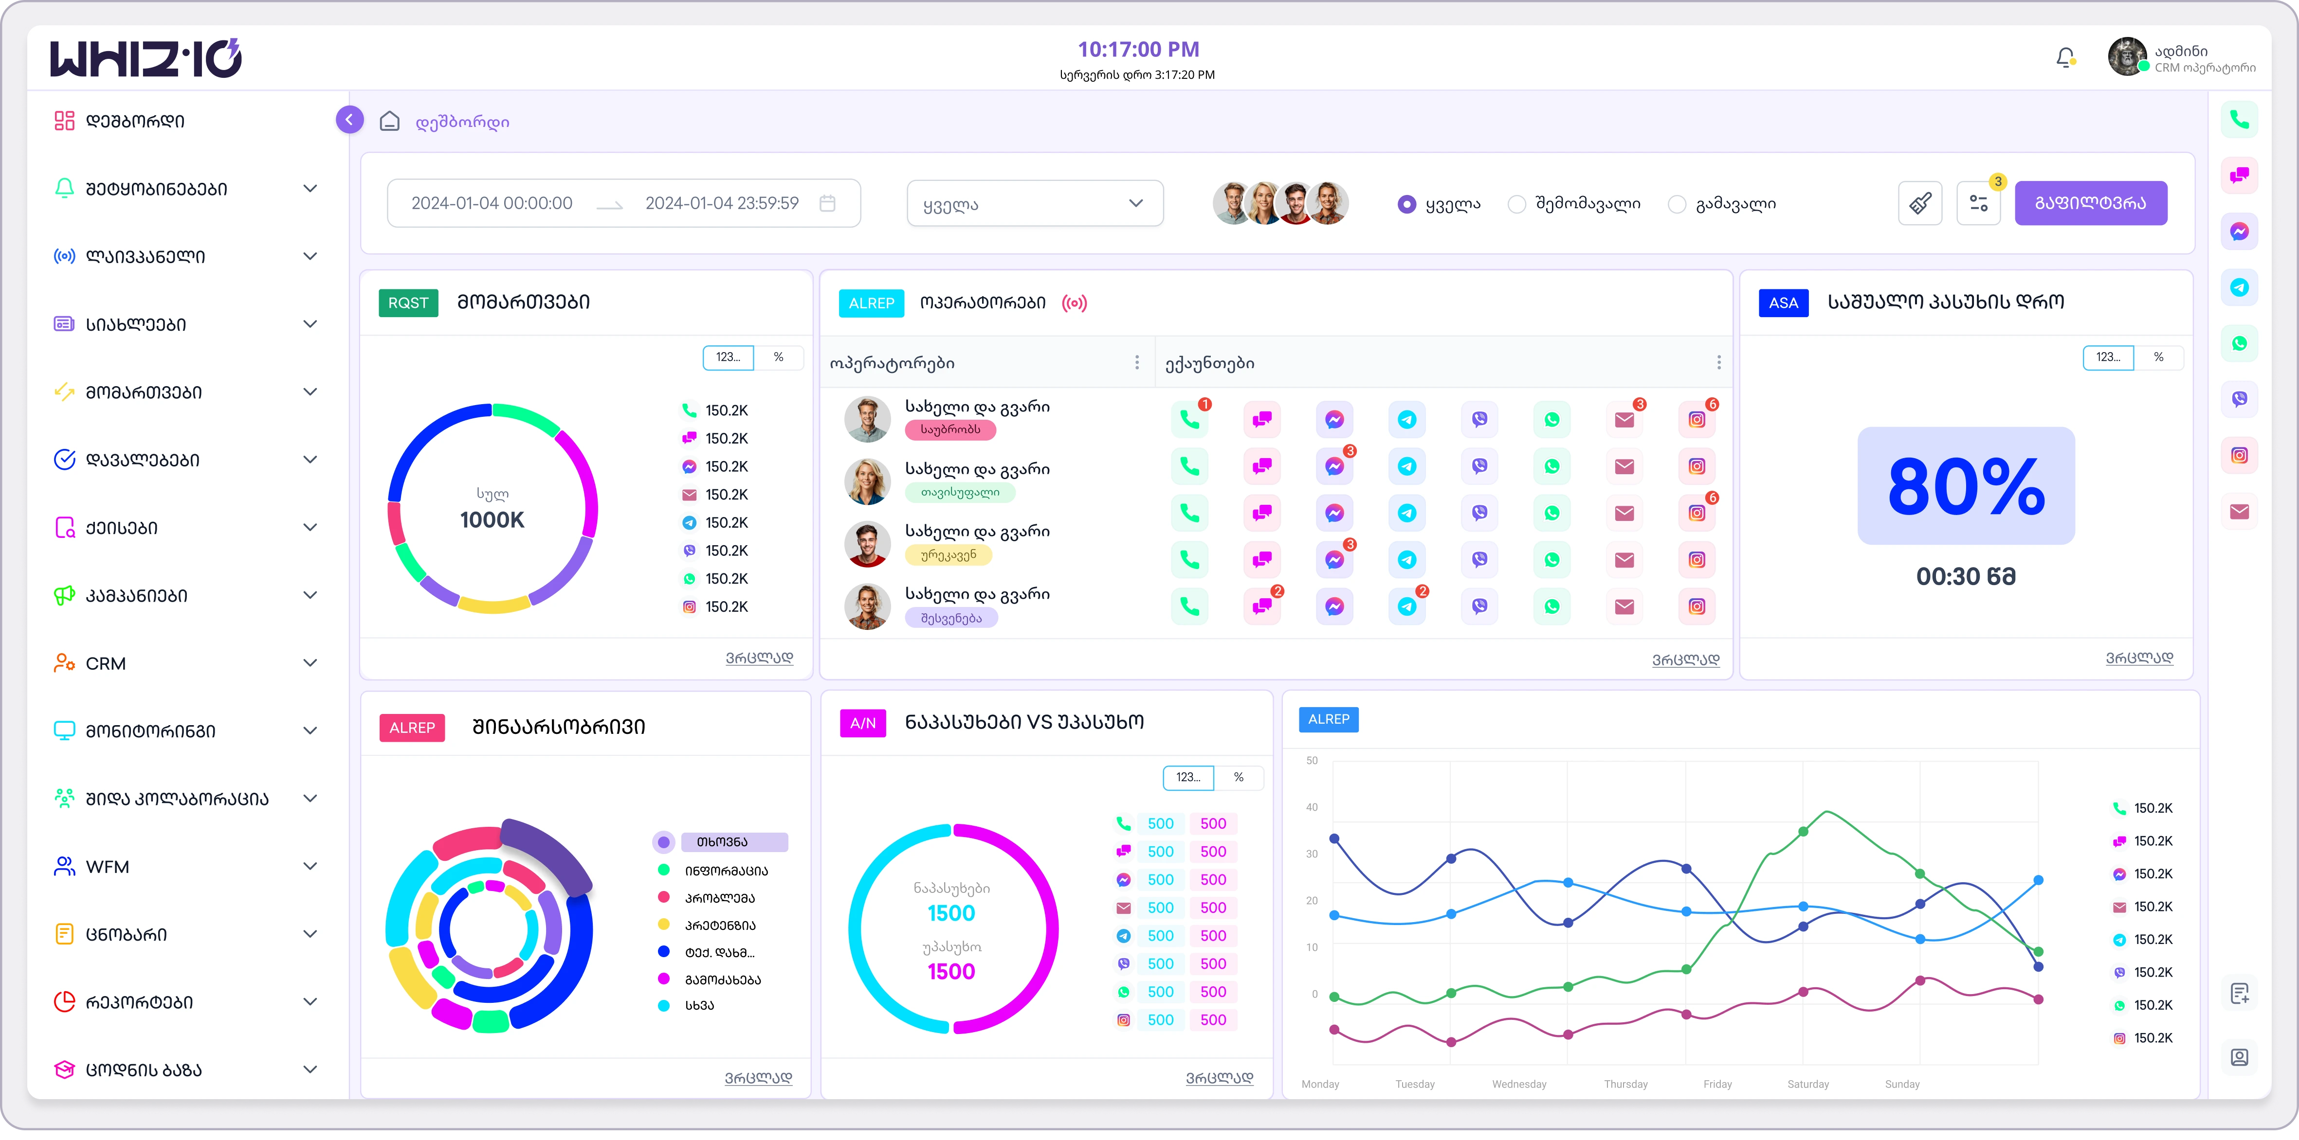This screenshot has width=2299, height=1140.
Task: Open the Instagram channel icon on the right
Action: point(2240,455)
